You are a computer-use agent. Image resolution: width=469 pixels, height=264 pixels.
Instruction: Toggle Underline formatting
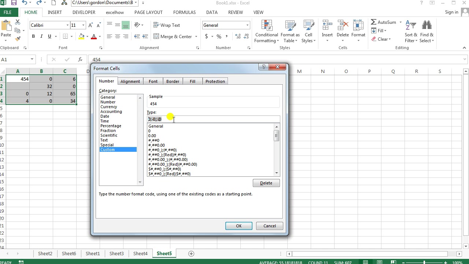pos(49,36)
